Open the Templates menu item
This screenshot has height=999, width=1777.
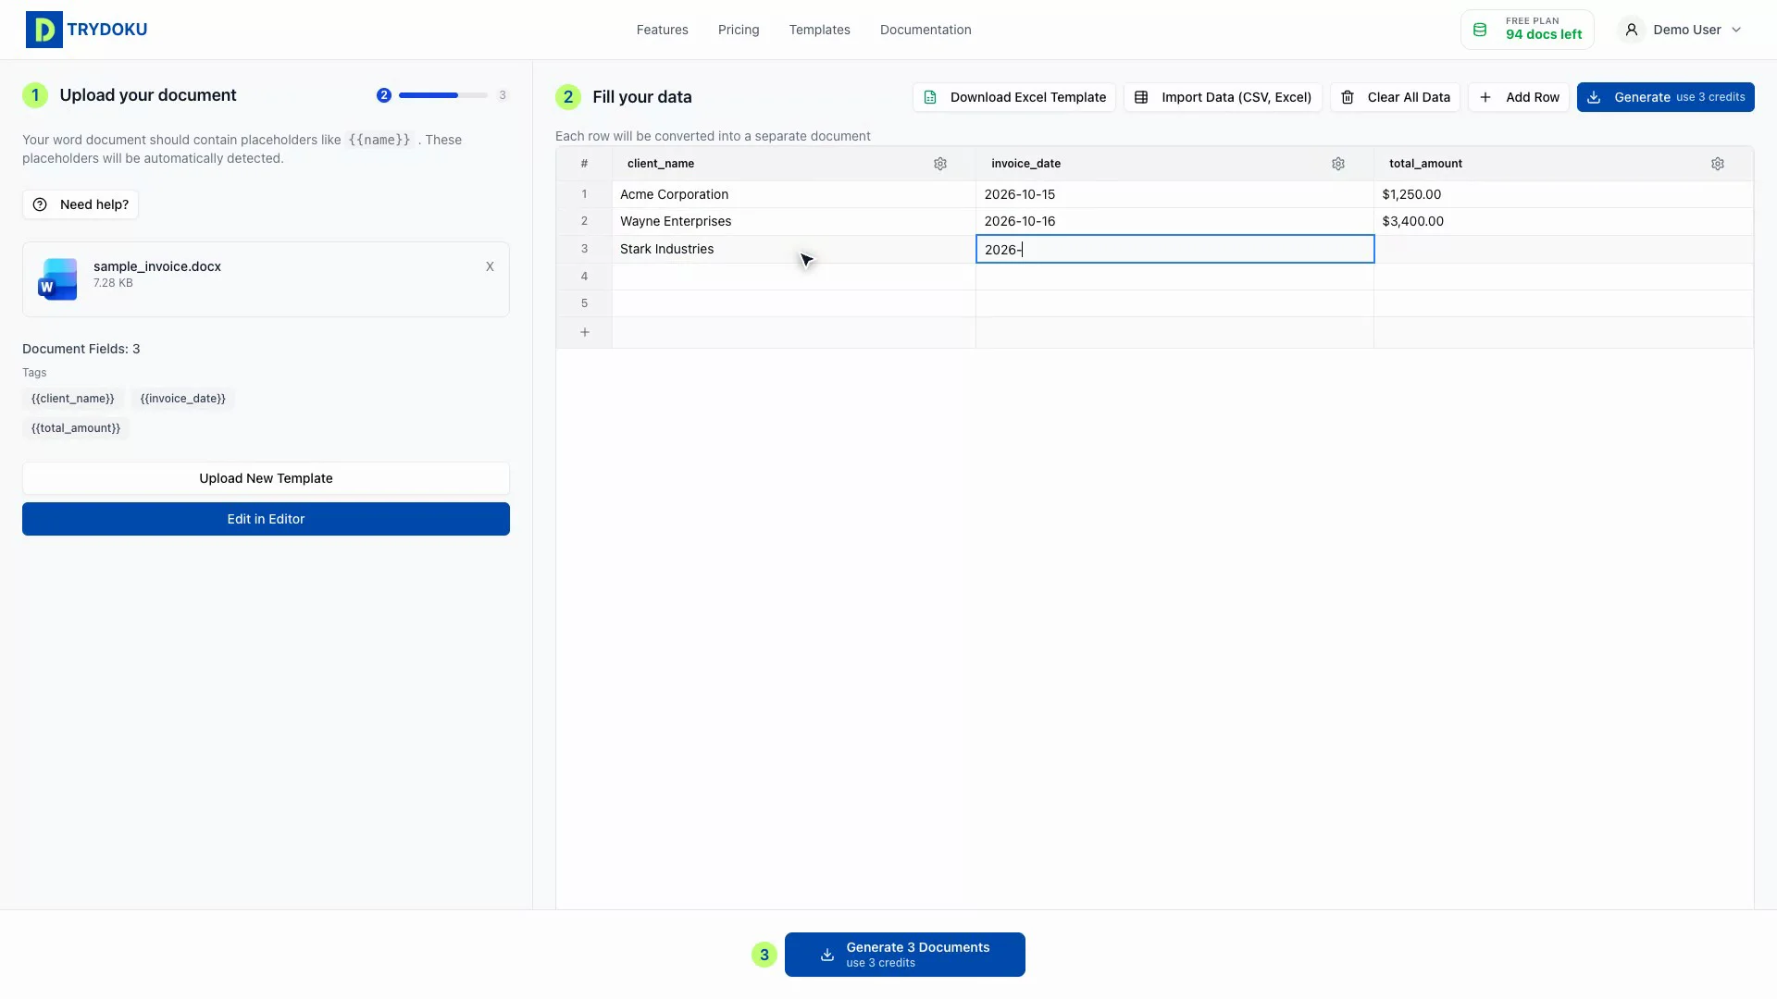819,30
